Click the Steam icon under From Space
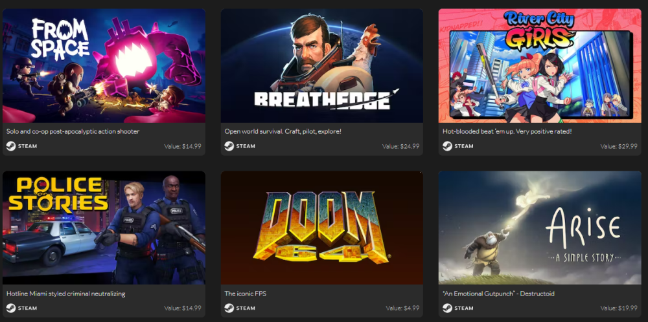Screen dimensions: 648x322 coord(11,146)
